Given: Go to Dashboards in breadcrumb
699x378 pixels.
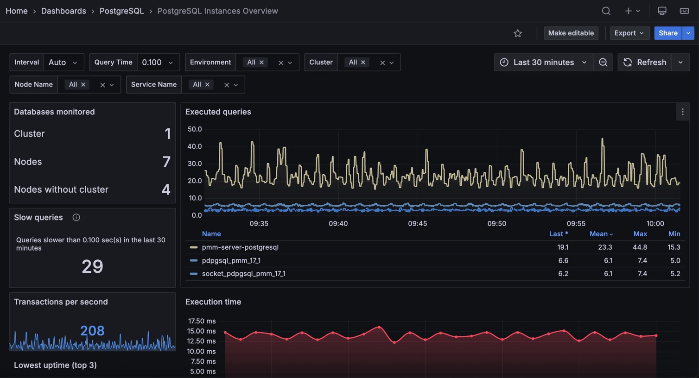Looking at the screenshot, I should point(64,11).
